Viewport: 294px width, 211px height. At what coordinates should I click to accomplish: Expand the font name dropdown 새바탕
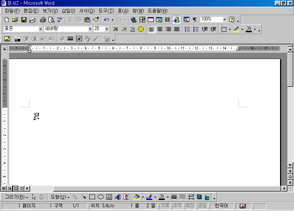[x=90, y=29]
